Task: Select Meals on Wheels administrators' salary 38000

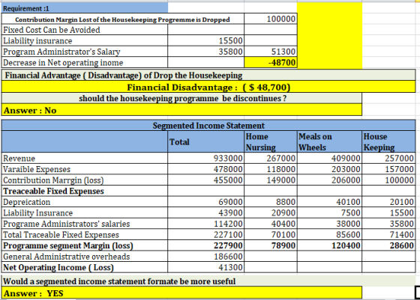Action: click(329, 224)
